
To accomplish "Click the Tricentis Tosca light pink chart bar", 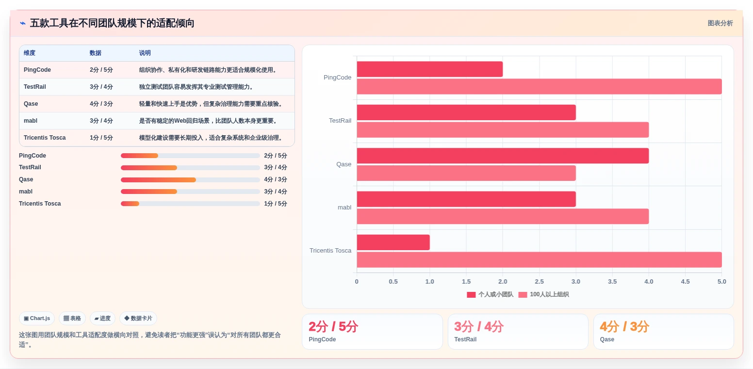I will click(x=539, y=260).
